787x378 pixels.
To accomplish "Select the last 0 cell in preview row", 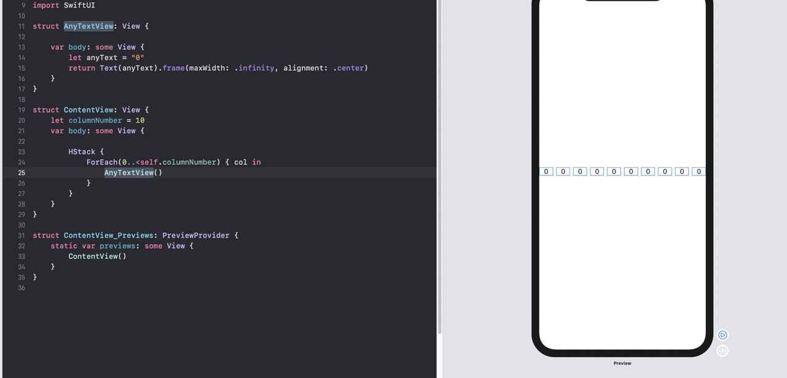I will click(698, 171).
